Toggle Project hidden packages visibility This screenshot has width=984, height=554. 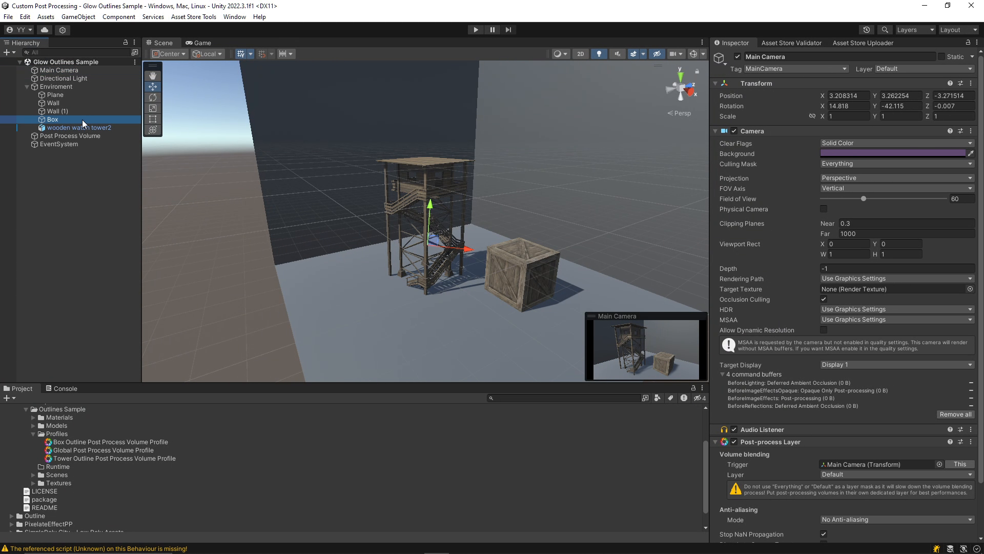tap(700, 398)
